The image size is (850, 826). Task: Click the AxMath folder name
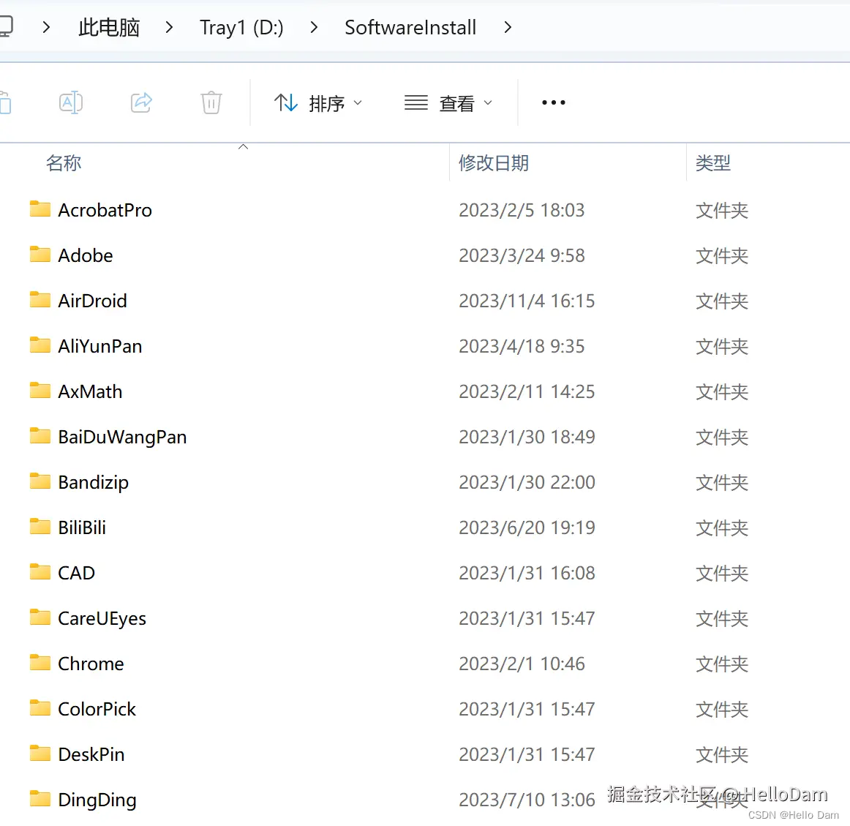pos(91,391)
